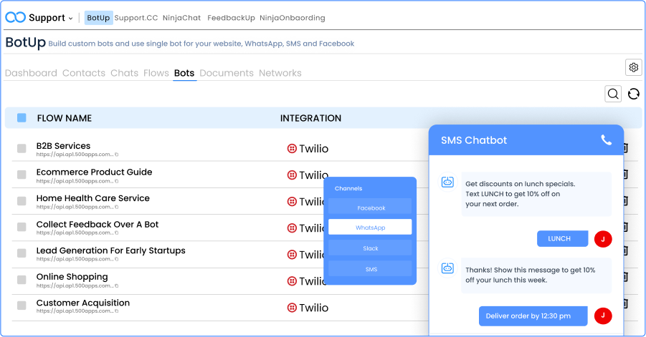Check the B2B Services checkbox
This screenshot has width=646, height=337.
pyautogui.click(x=22, y=148)
